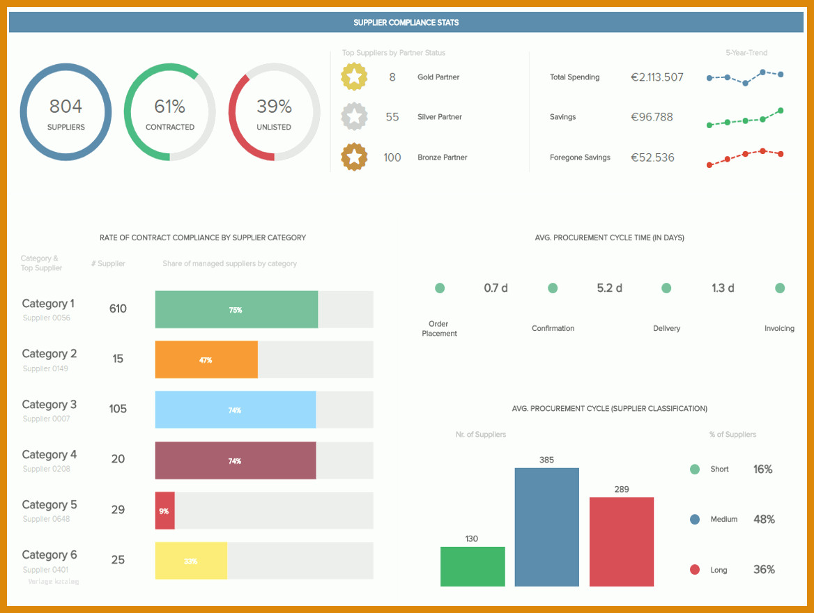Click the Category 1 green 75% bar

point(237,309)
